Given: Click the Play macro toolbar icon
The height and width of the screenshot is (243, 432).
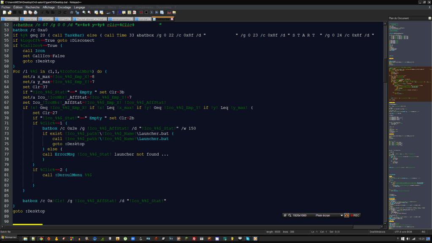Looking at the screenshot, I should (x=151, y=12).
